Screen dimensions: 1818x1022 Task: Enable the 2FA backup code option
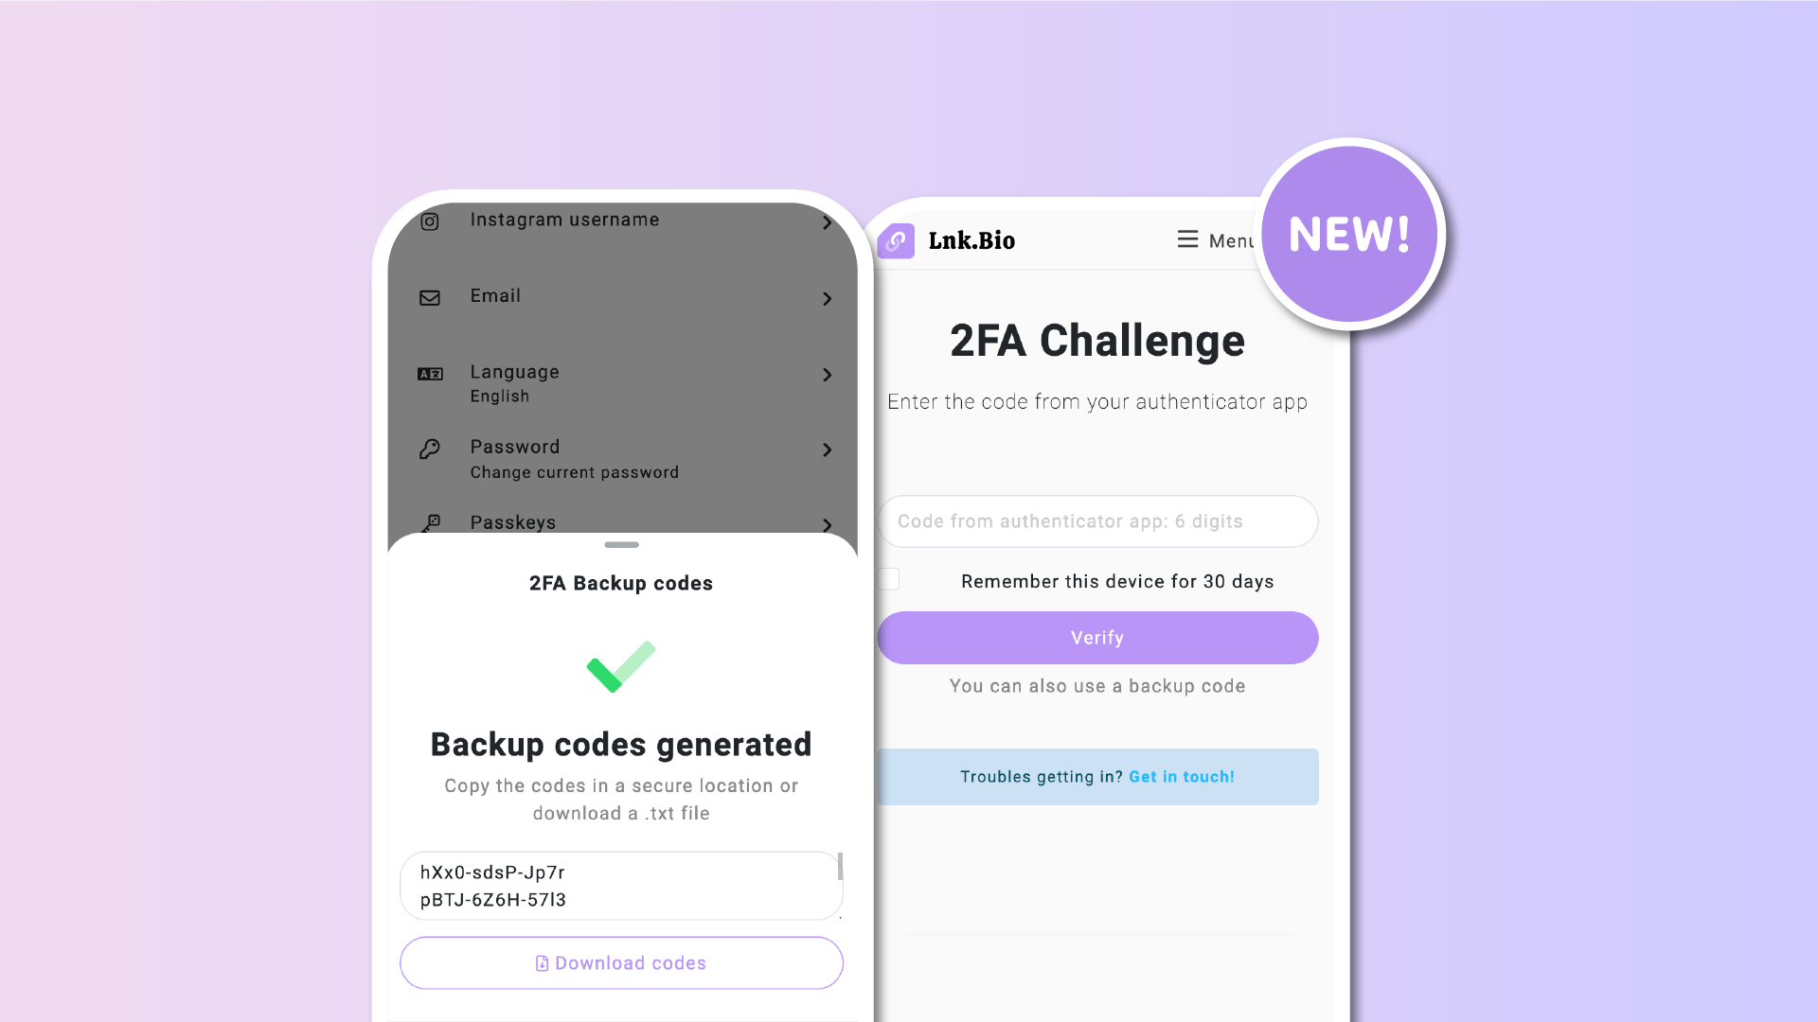tap(1097, 685)
